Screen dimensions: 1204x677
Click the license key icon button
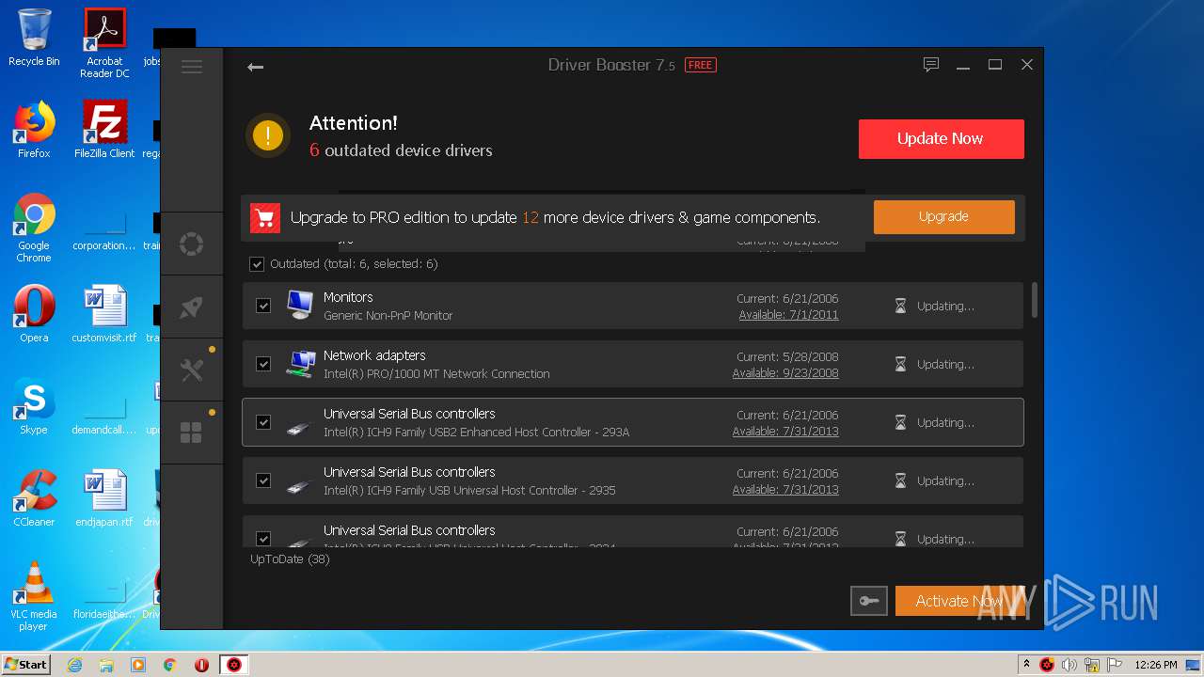(x=868, y=601)
